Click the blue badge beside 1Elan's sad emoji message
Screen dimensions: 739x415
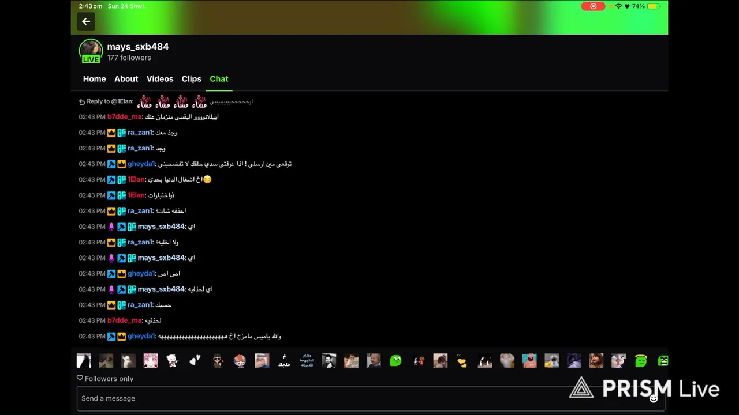click(x=111, y=180)
